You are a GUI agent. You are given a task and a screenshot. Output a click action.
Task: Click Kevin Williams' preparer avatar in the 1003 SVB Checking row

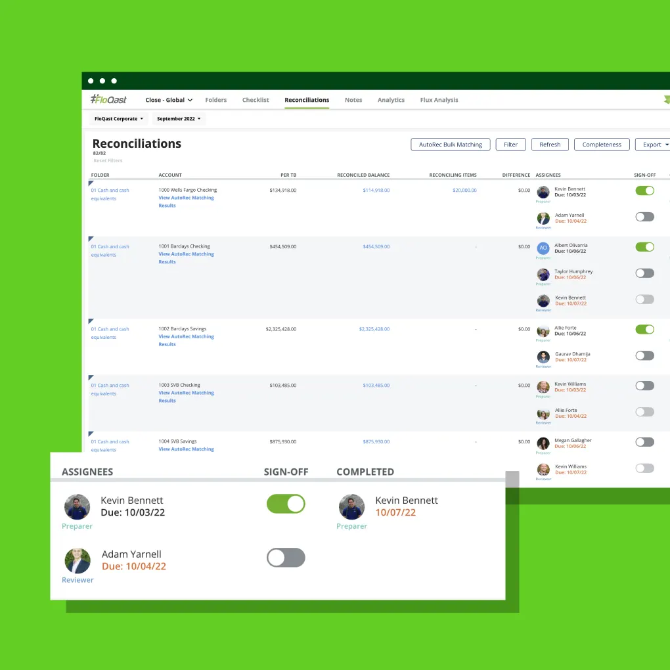[x=543, y=387]
